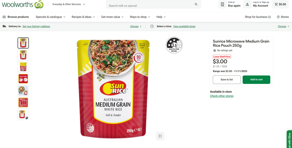The image size is (292, 148).
Task: Expand Specials & catalogue menu
Action: click(50, 17)
